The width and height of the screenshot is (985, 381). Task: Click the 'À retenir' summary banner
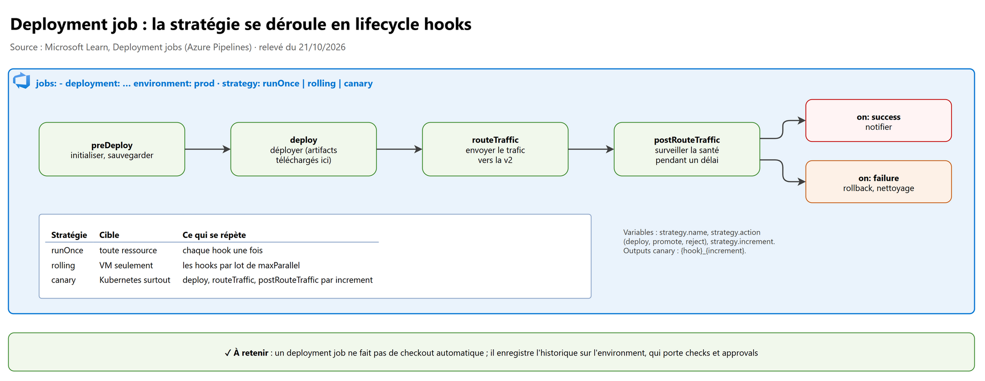click(x=491, y=352)
